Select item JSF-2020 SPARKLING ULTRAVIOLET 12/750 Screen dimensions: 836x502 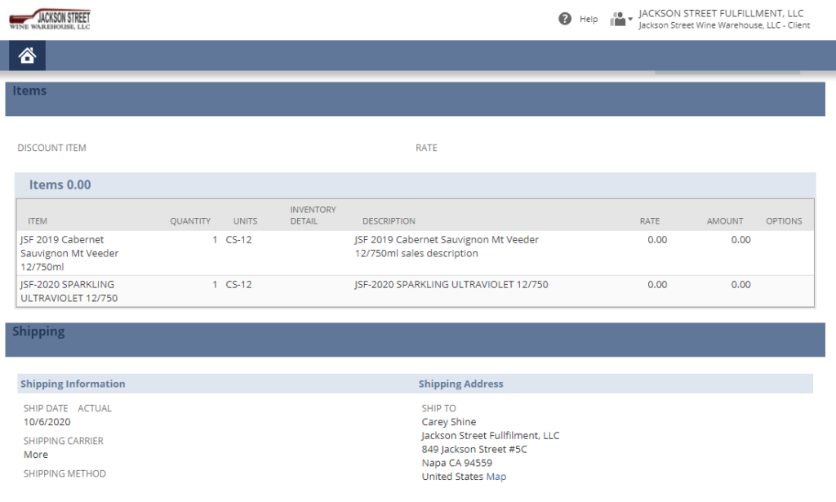pyautogui.click(x=69, y=291)
